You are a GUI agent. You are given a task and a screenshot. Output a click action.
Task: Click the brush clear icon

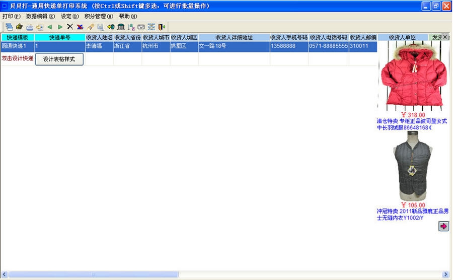coord(91,27)
